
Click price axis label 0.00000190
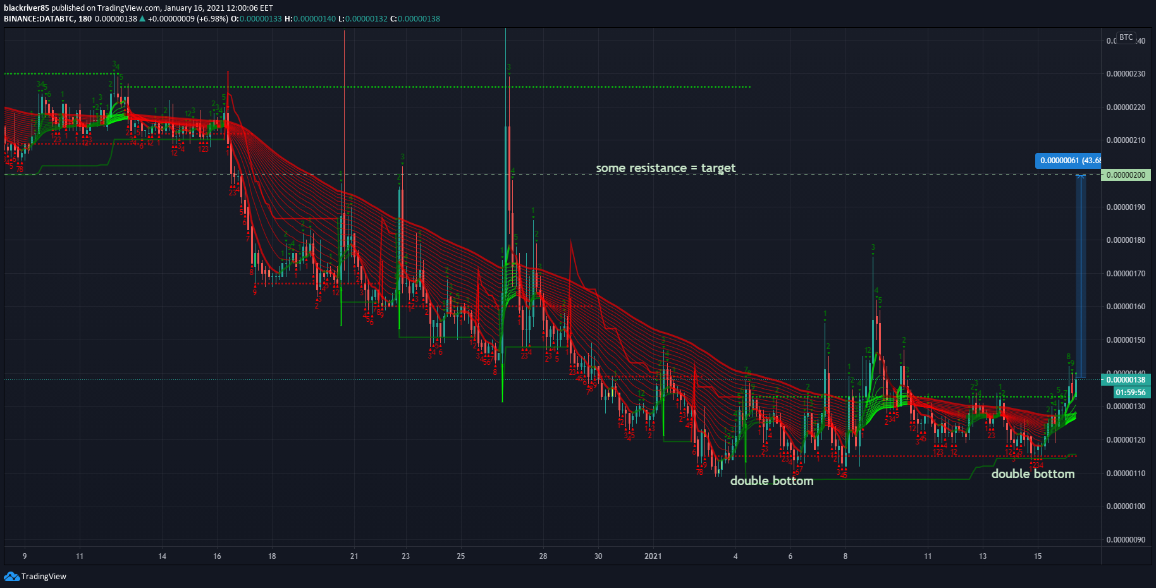[x=1126, y=207]
